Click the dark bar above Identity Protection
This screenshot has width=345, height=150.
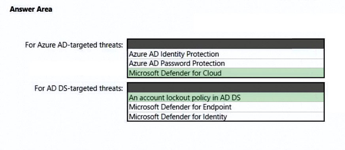226,44
